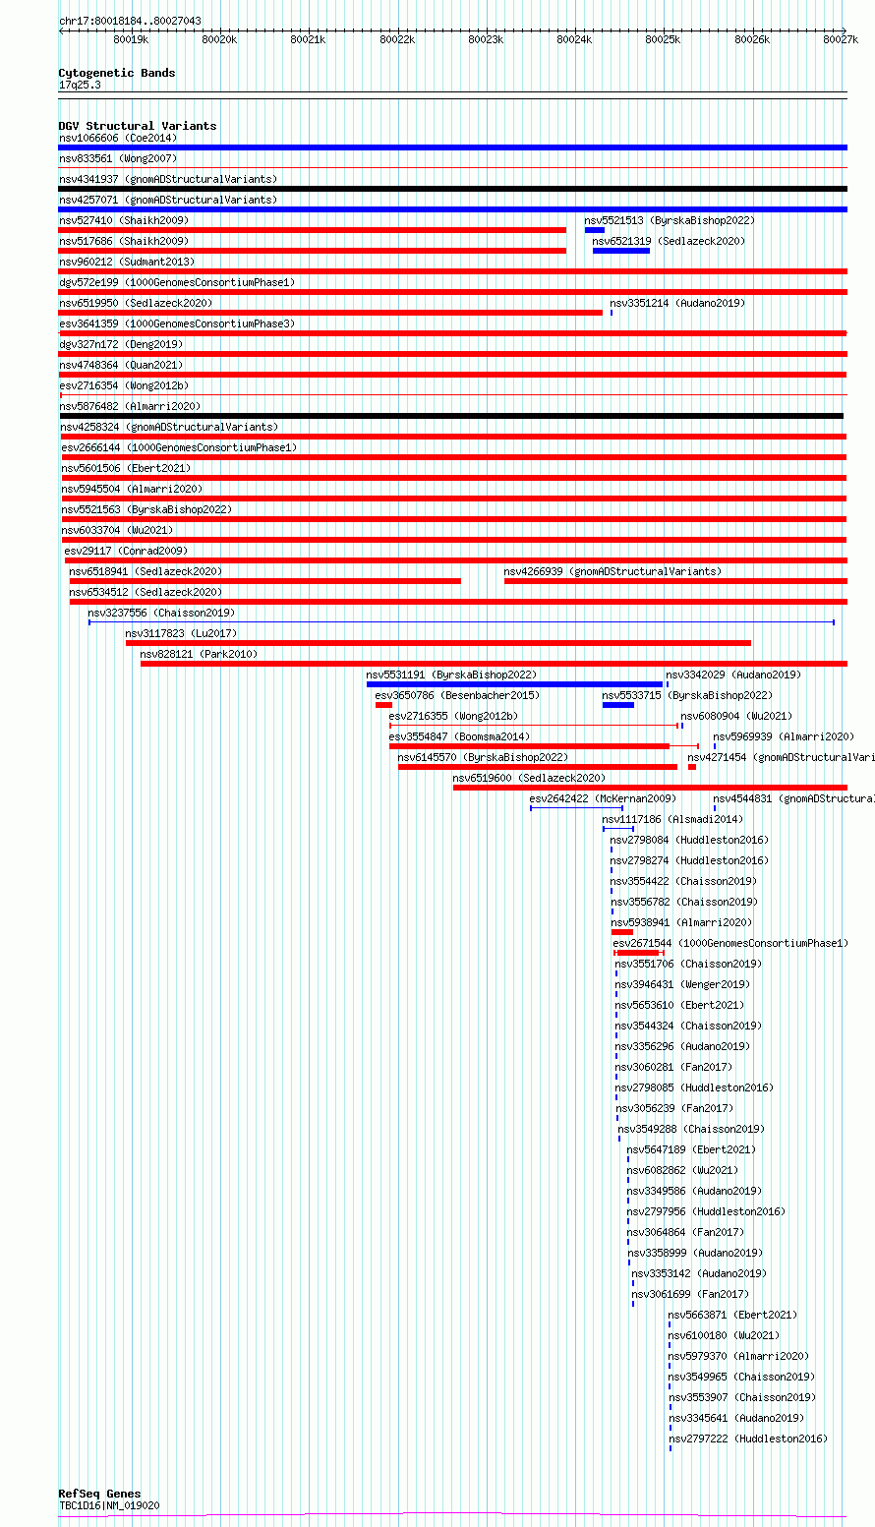Click nsv3342029 (Audano2019) label
875x1527 pixels.
coord(733,675)
